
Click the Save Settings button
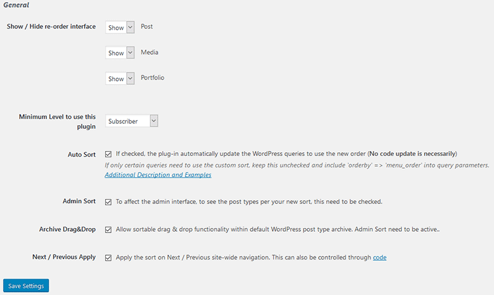click(x=26, y=286)
